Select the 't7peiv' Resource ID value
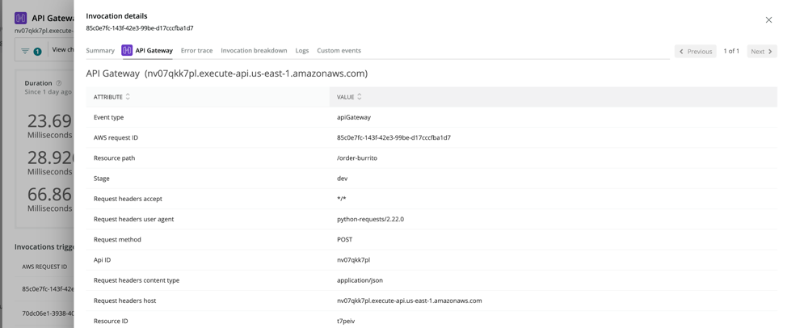 (347, 321)
